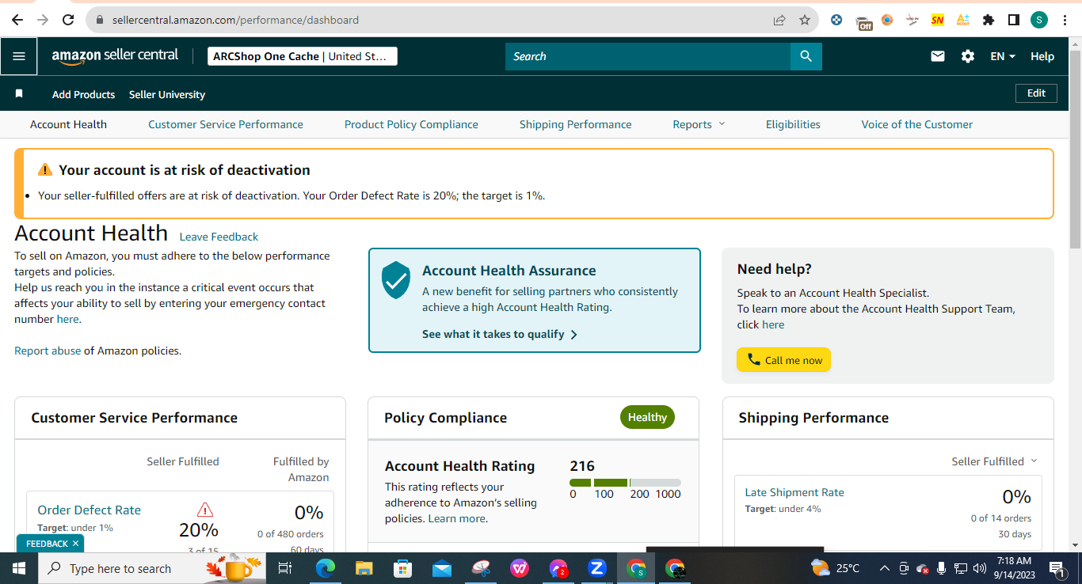
Task: Open the settings gear icon
Action: click(968, 56)
